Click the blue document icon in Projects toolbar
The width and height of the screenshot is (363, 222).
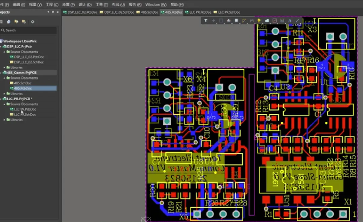point(9,22)
